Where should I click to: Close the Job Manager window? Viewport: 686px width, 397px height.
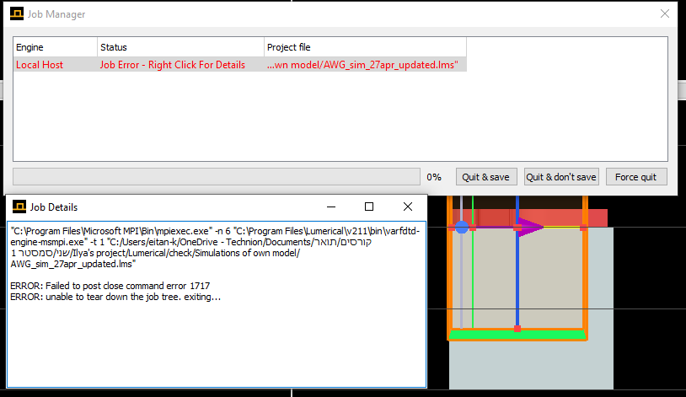click(x=665, y=14)
